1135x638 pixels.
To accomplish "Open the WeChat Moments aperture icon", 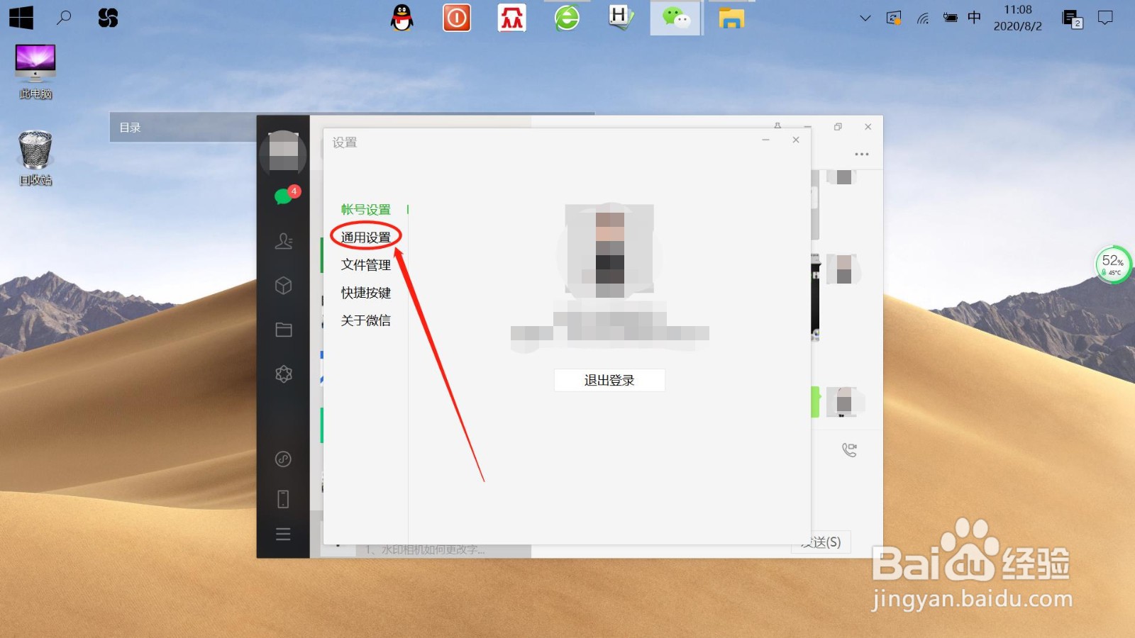I will 284,374.
